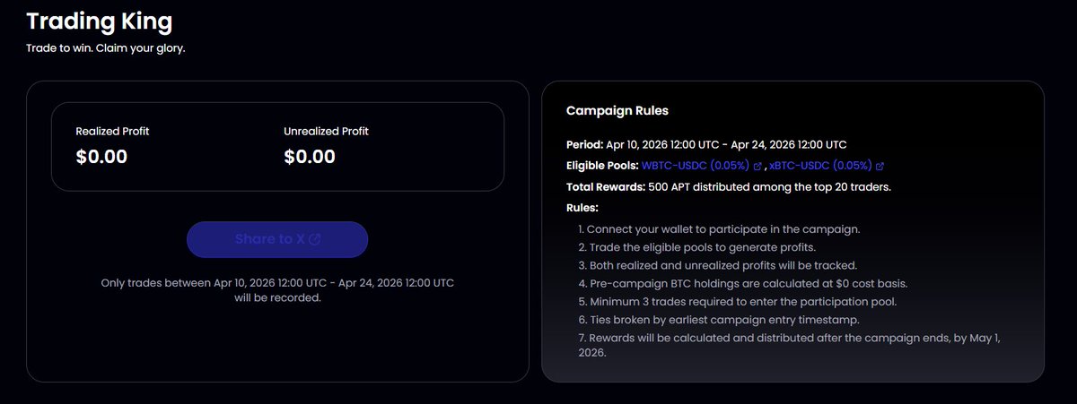Click rule 4 about pre-campaign BTC holdings
This screenshot has height=404, width=1077.
click(737, 284)
